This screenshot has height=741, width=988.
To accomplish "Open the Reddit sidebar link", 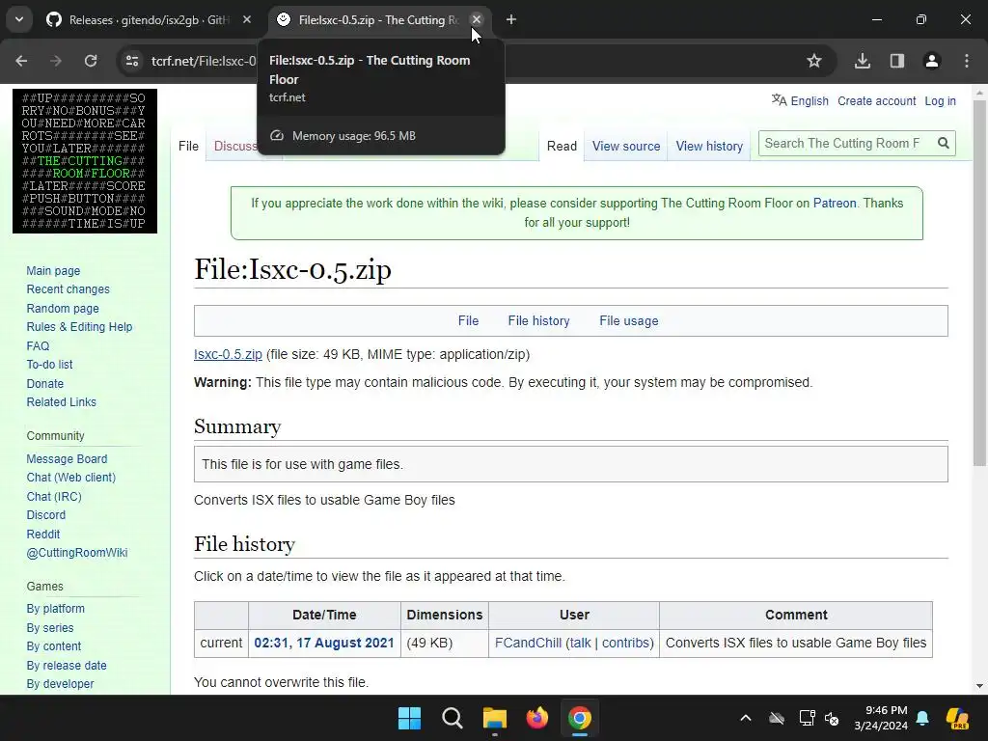I will pos(42,535).
